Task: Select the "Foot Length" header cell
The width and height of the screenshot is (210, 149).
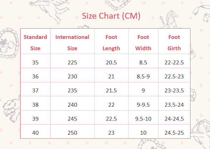Action: pyautogui.click(x=111, y=43)
